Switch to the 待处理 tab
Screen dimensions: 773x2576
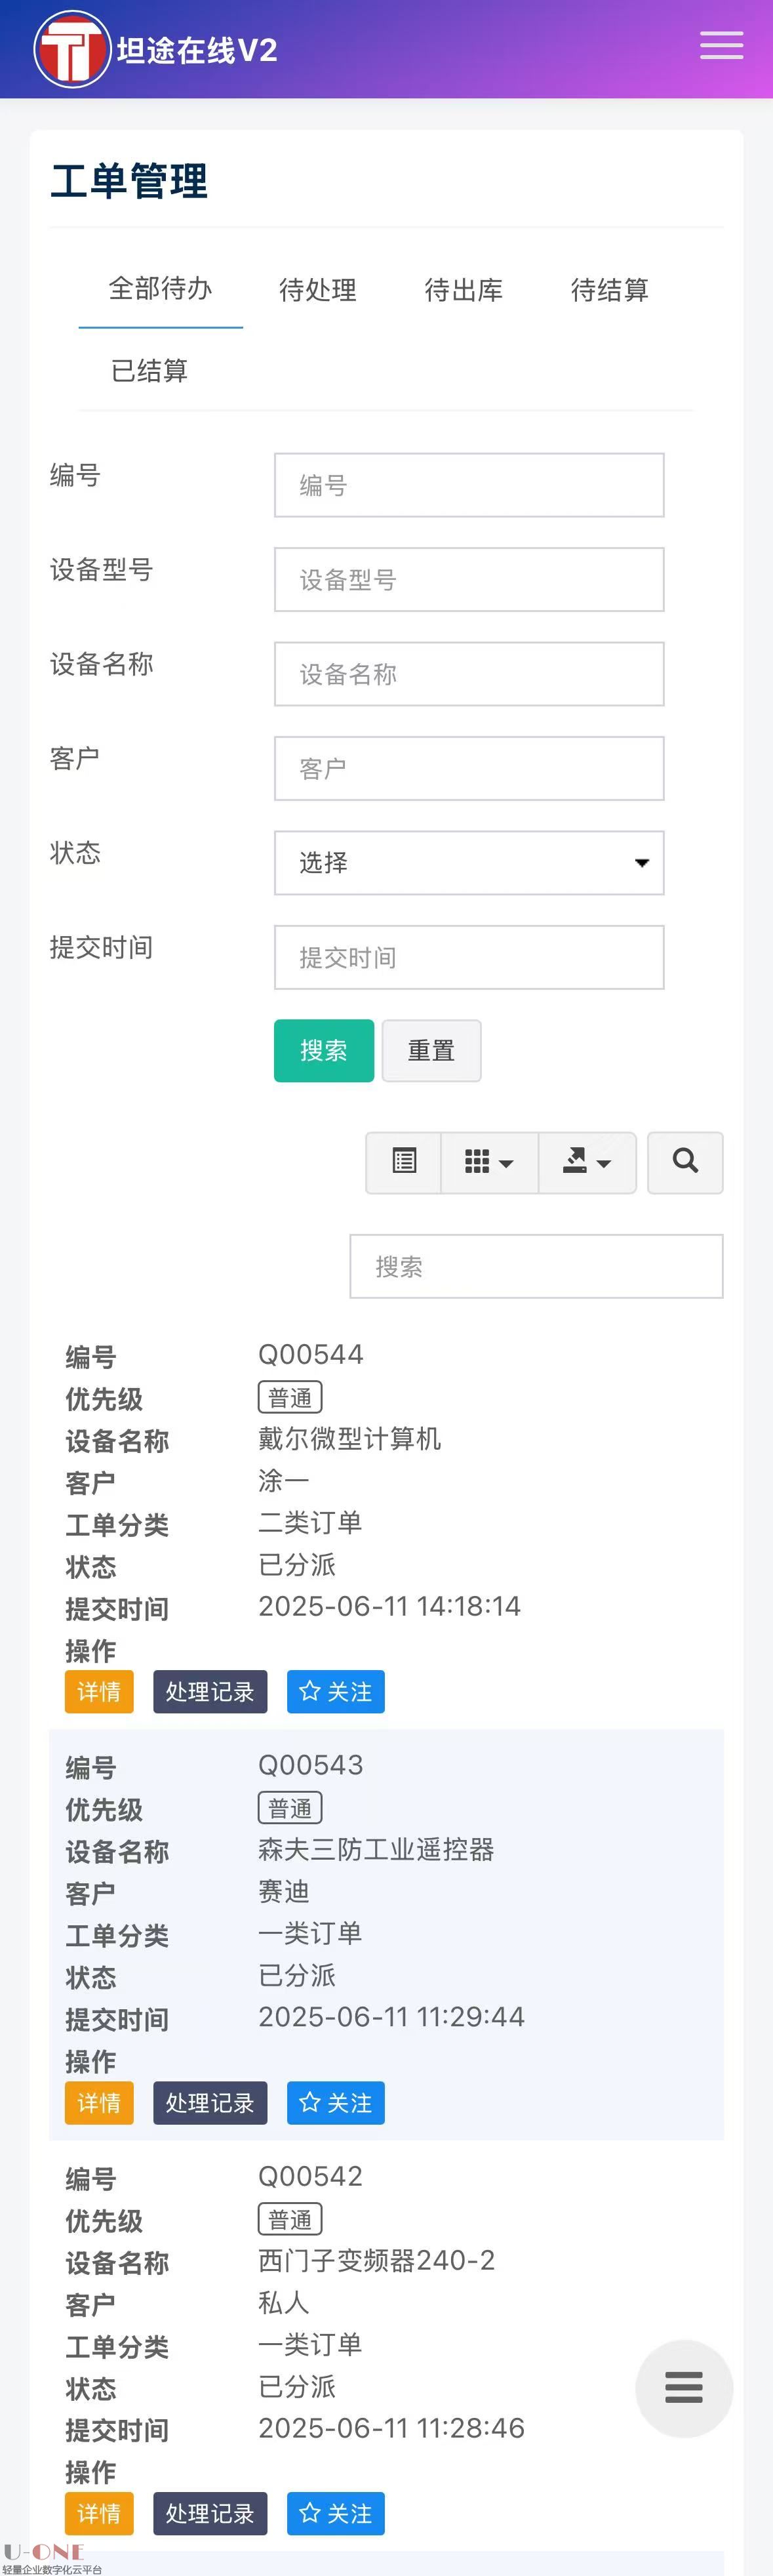tap(317, 290)
